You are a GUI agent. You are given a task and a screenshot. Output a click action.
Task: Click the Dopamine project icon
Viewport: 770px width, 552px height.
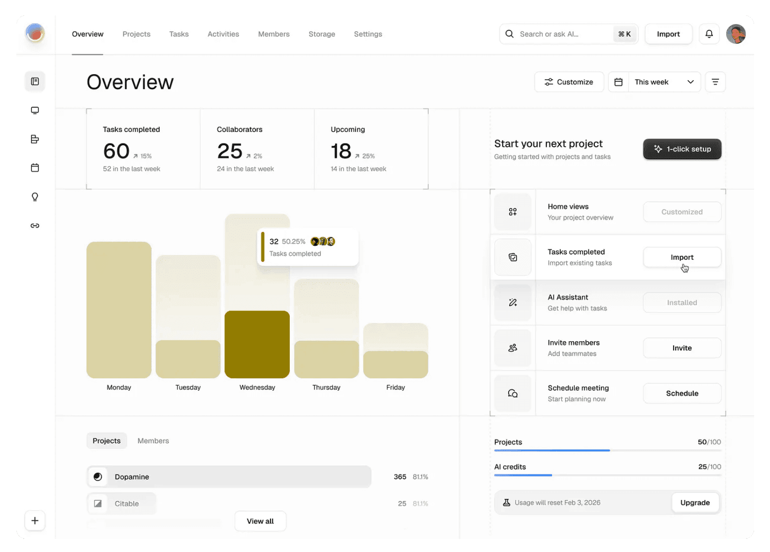click(98, 476)
